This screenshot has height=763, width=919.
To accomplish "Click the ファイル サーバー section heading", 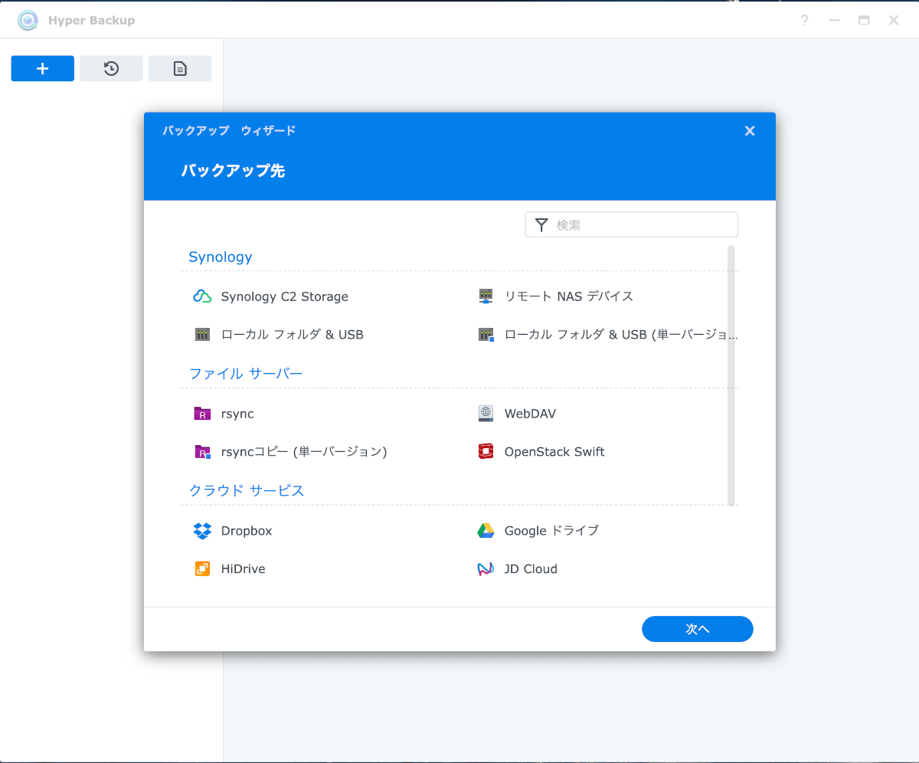I will [x=246, y=374].
